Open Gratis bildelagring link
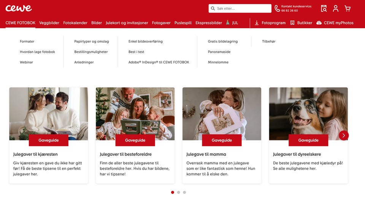This screenshot has height=202, width=365. [223, 41]
